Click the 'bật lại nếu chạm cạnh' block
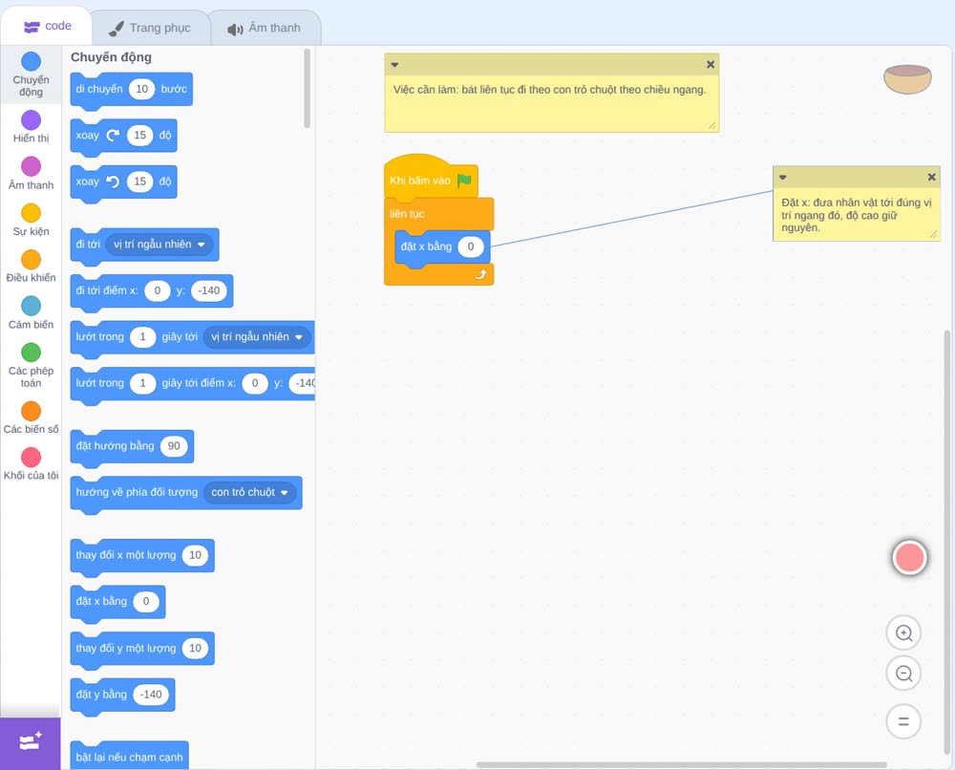The height and width of the screenshot is (770, 955). click(x=129, y=756)
